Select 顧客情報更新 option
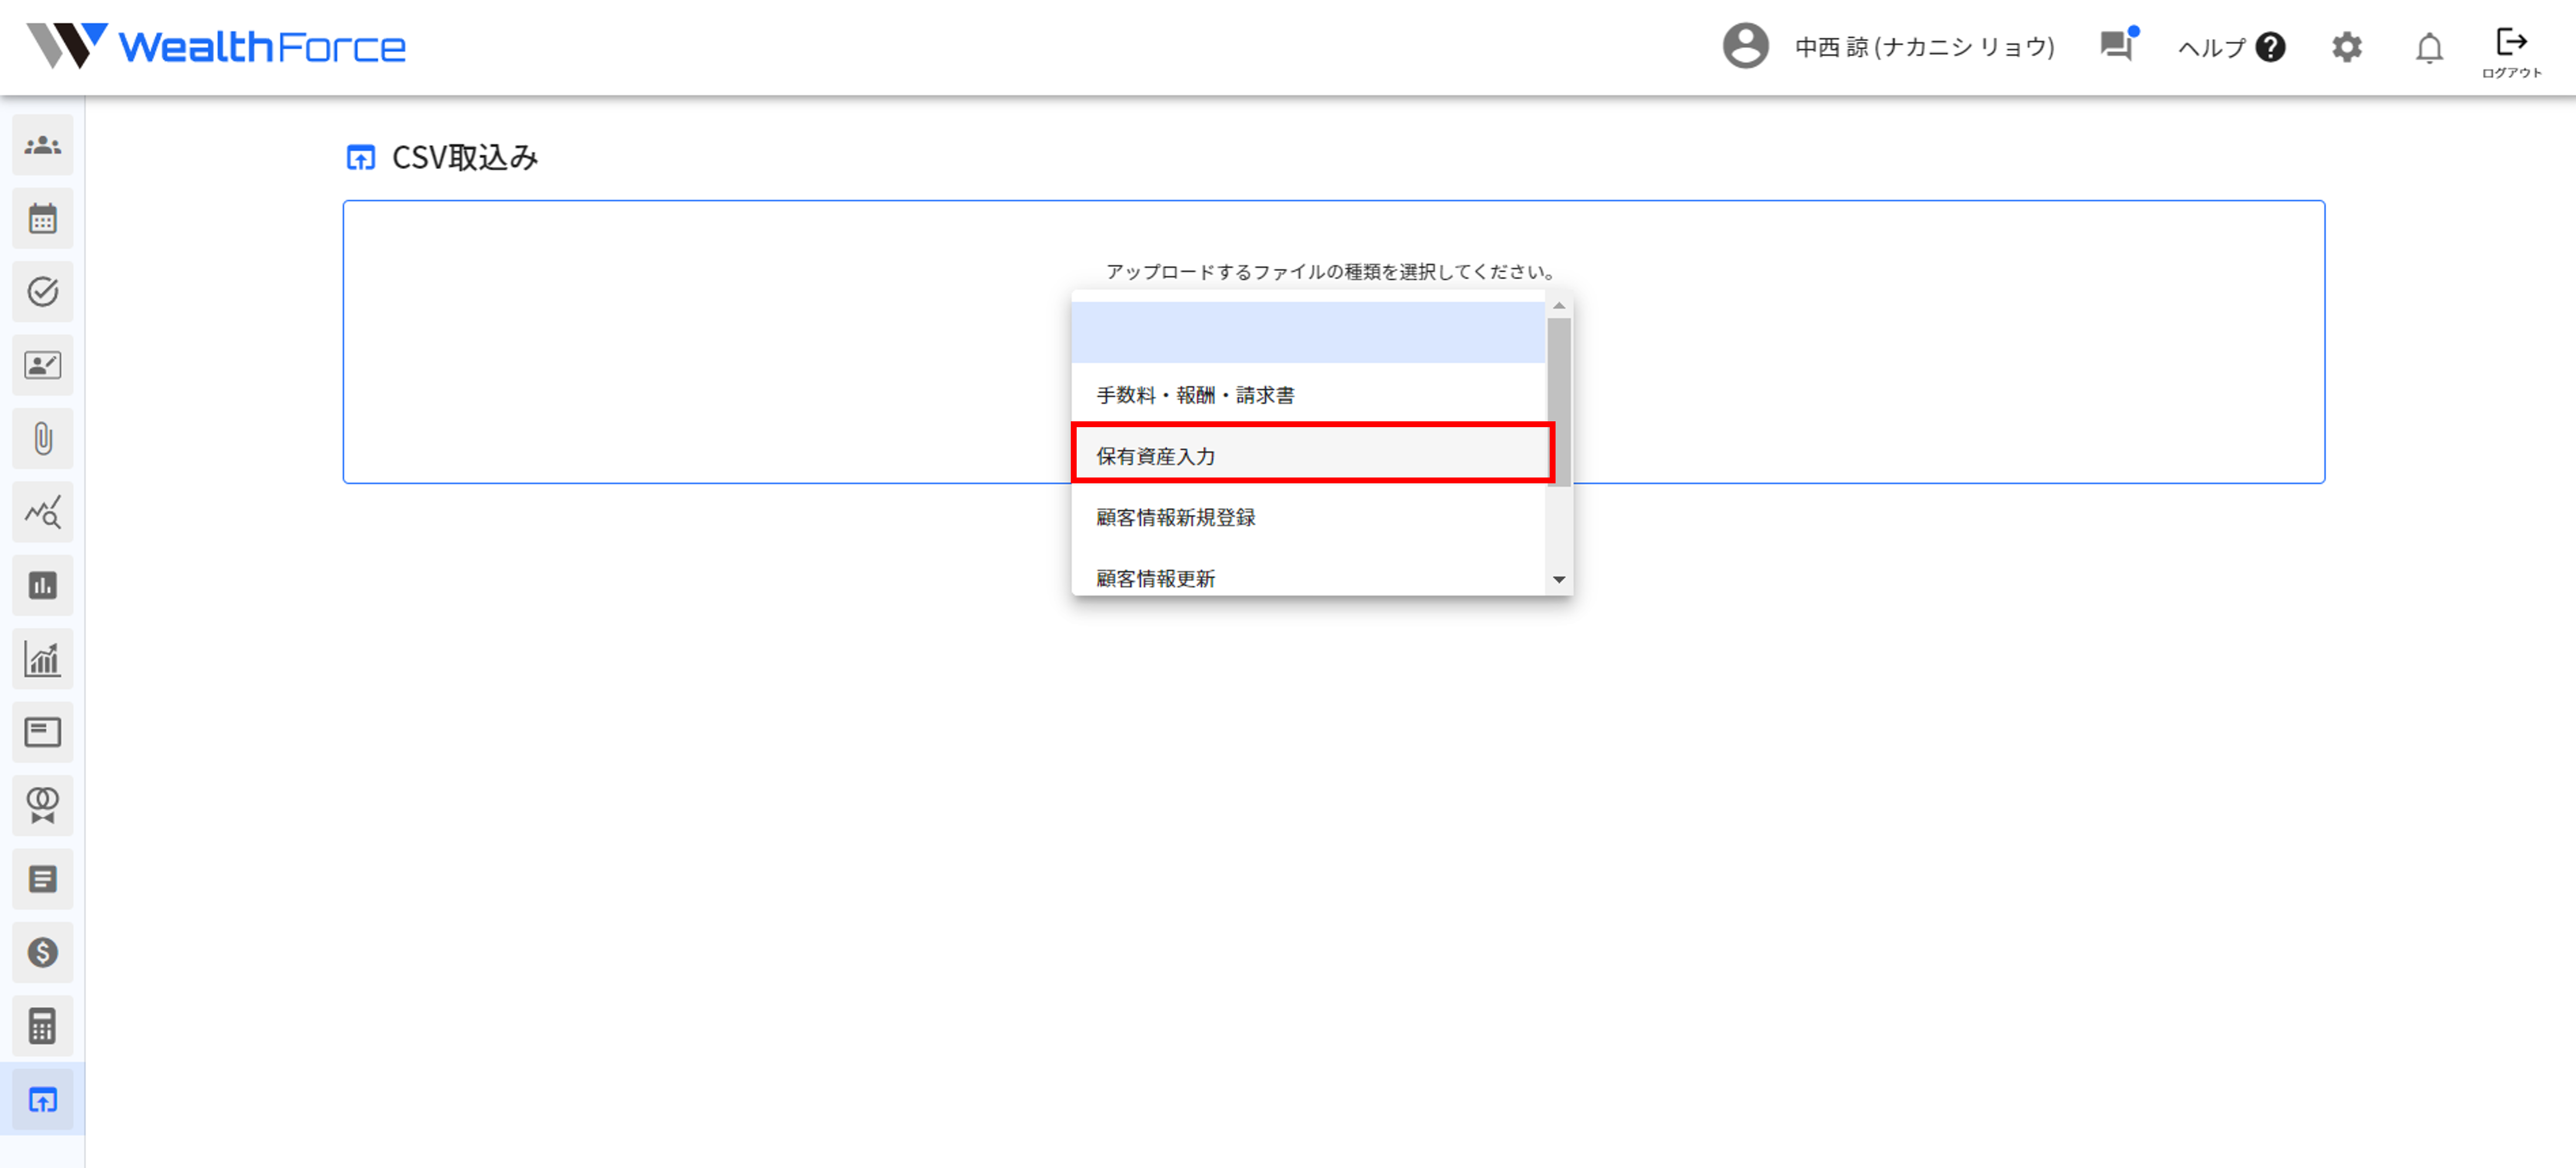 tap(1309, 578)
